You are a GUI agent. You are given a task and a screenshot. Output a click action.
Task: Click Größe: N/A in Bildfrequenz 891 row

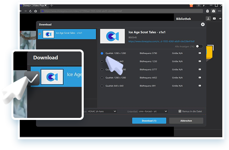click(177, 86)
